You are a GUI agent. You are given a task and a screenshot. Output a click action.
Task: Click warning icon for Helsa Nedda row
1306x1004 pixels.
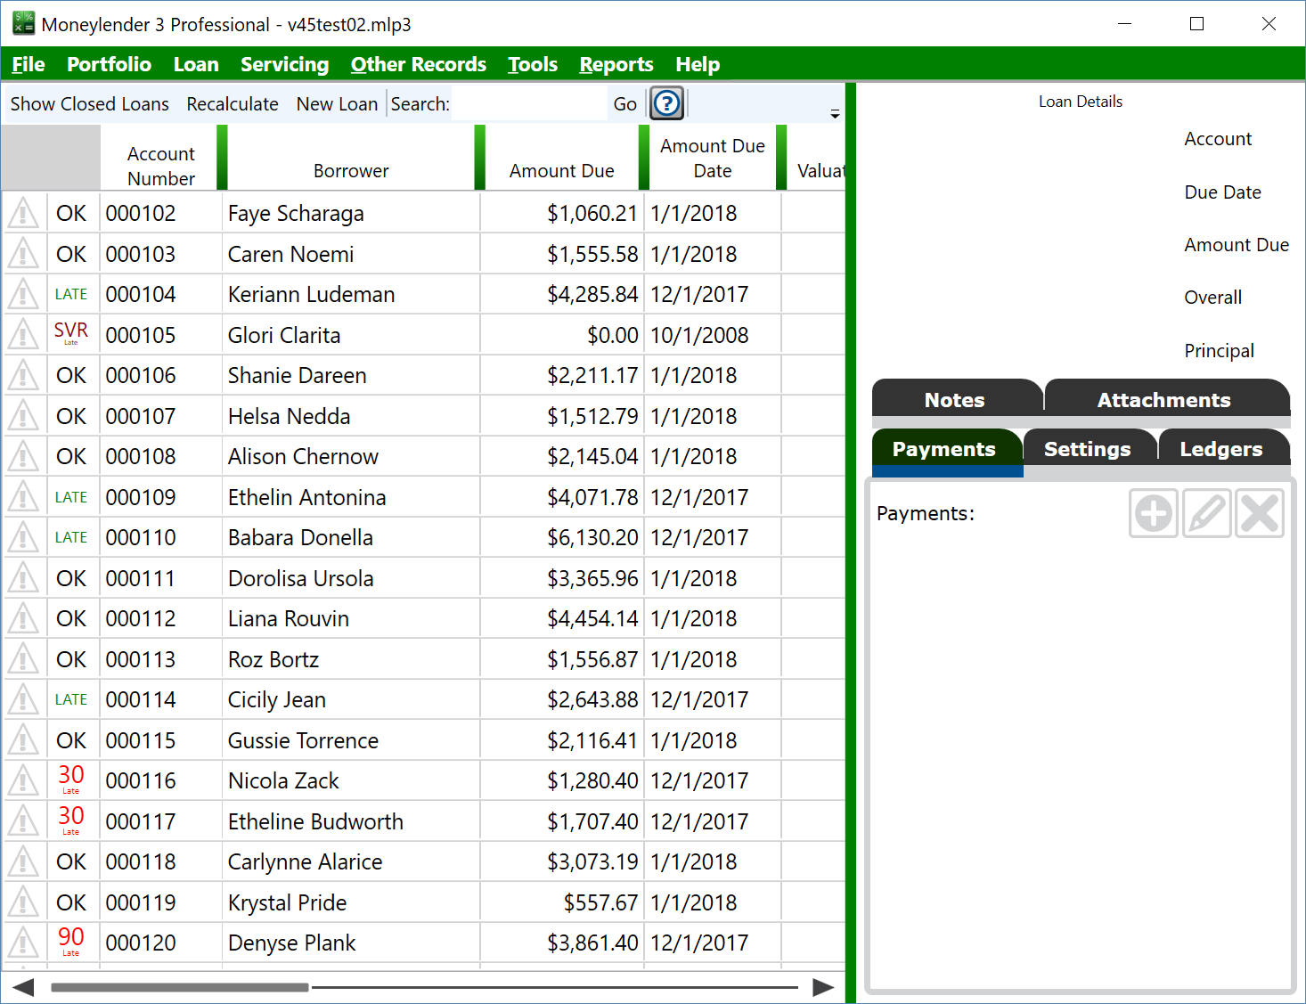(23, 416)
